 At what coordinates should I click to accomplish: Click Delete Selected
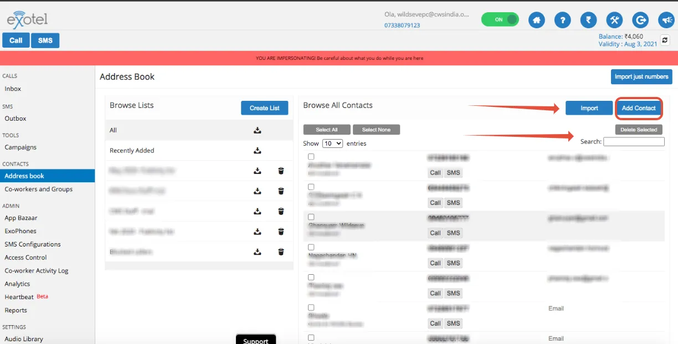point(639,130)
